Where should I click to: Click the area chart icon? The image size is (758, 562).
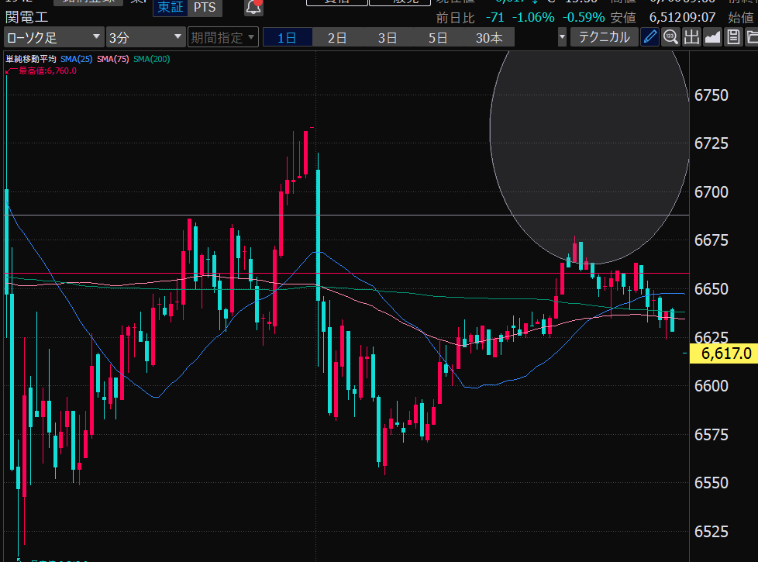point(712,37)
